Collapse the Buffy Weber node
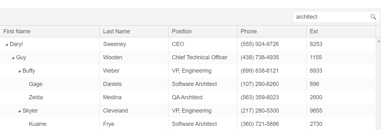Viewport: 381px width, 130px height. click(19, 71)
